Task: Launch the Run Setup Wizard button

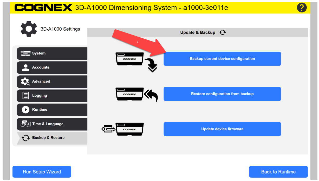Action: (42, 172)
